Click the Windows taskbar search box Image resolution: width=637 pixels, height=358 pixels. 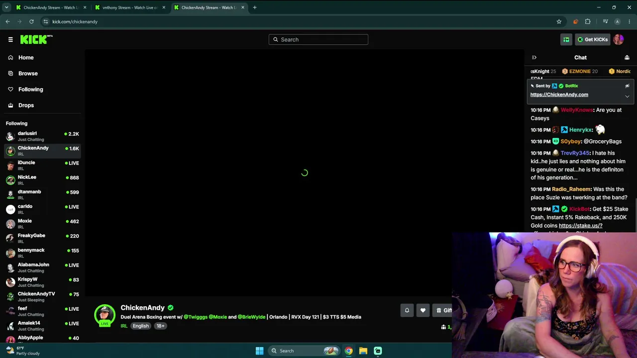click(304, 351)
